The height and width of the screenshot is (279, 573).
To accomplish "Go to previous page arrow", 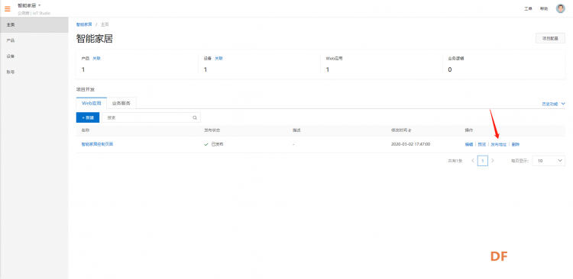I will click(x=472, y=161).
